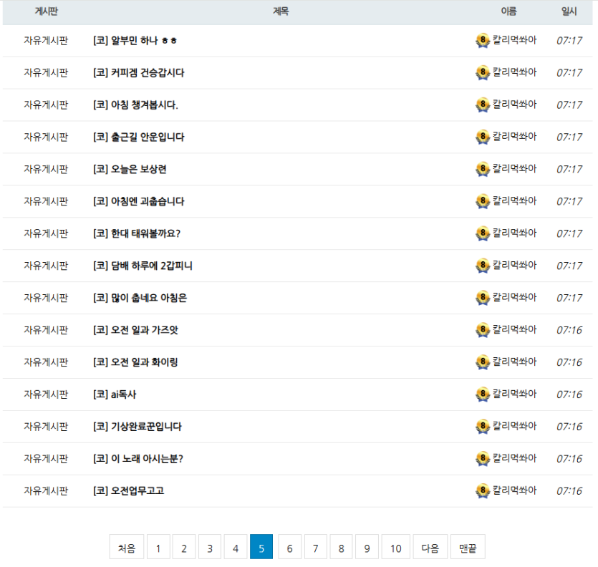Click the 게시판 column header
Viewport: 598px width, 567px height.
(x=46, y=11)
